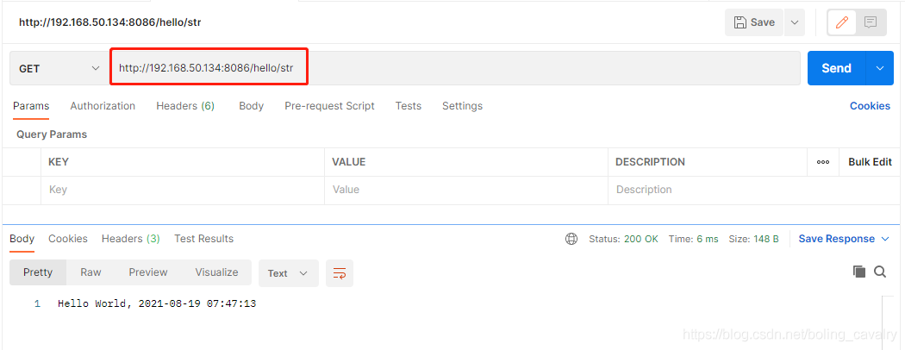Open the Text format dropdown
Screen dimensions: 905x350
tap(288, 273)
